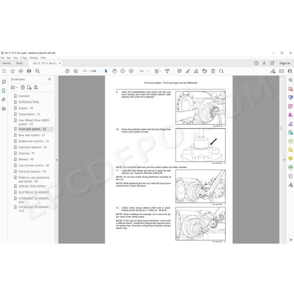
Task: Open the Help menu
Action: [x=43, y=58]
